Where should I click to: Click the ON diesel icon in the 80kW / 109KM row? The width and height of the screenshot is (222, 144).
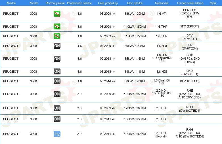click(57, 46)
